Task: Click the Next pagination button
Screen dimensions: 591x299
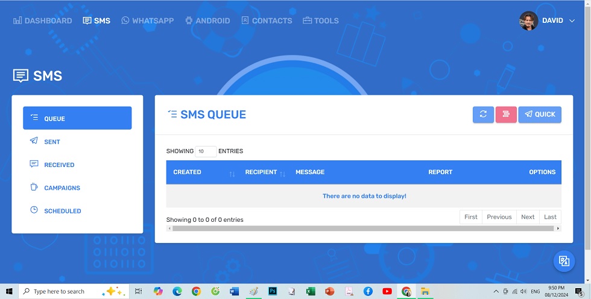Action: (x=528, y=217)
